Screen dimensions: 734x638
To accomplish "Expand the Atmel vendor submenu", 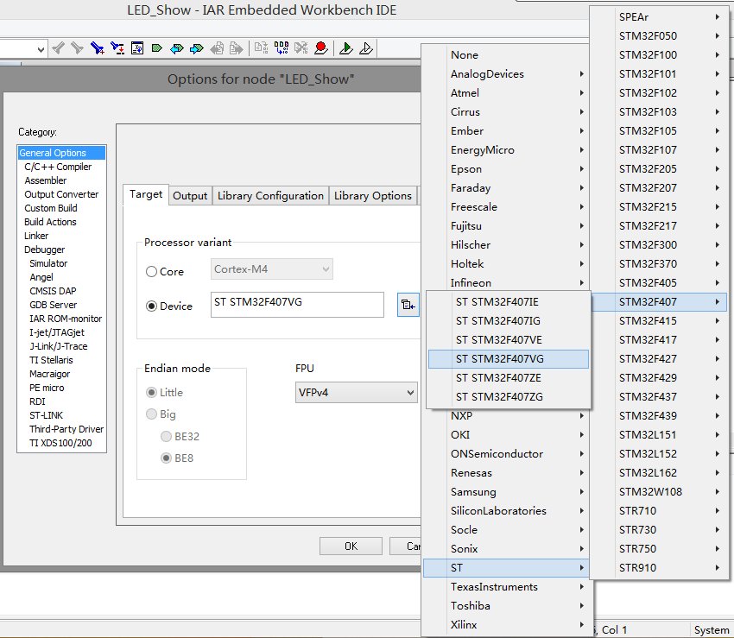I will 506,92.
